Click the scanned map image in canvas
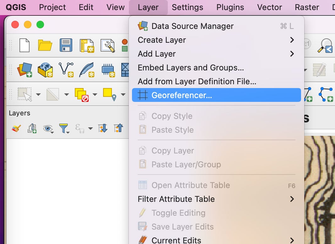The image size is (335, 244). [x=320, y=190]
